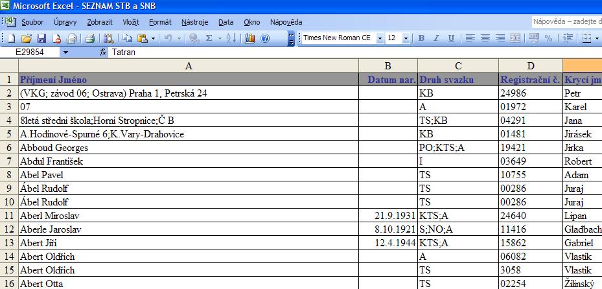Click the formula bar containing Tatran
Screen dimensions: 602x289
(x=355, y=52)
